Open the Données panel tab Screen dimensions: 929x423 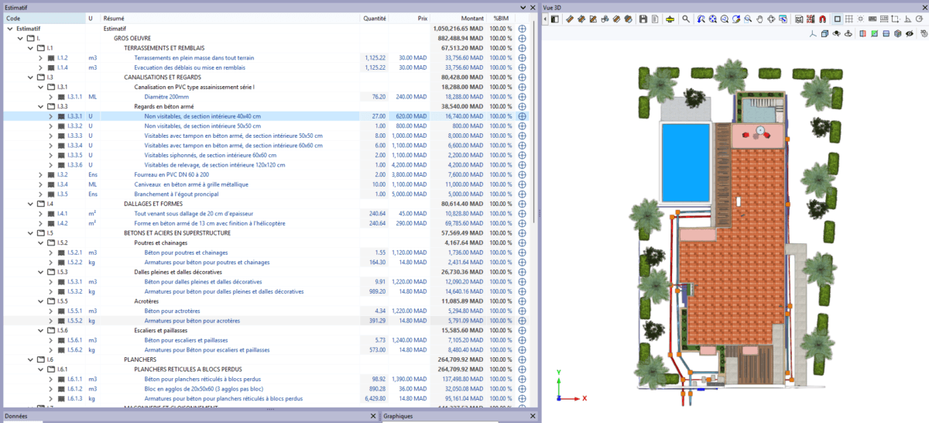(16, 416)
